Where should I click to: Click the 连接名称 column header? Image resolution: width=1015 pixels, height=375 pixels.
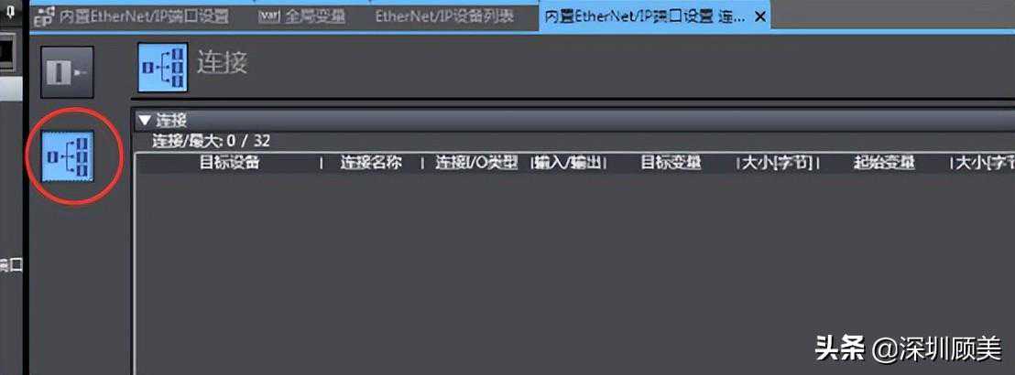tap(372, 163)
